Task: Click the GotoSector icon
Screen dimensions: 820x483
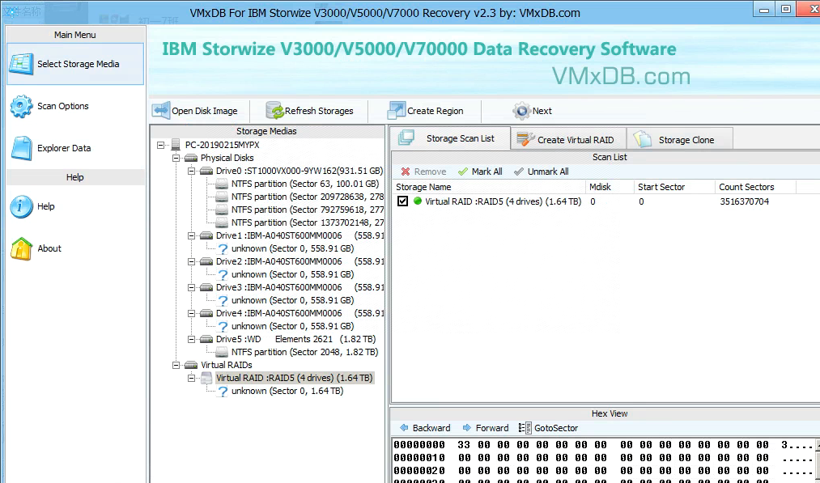Action: pyautogui.click(x=525, y=428)
